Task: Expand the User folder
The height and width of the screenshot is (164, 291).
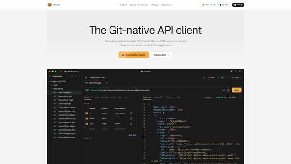Action: click(x=51, y=85)
